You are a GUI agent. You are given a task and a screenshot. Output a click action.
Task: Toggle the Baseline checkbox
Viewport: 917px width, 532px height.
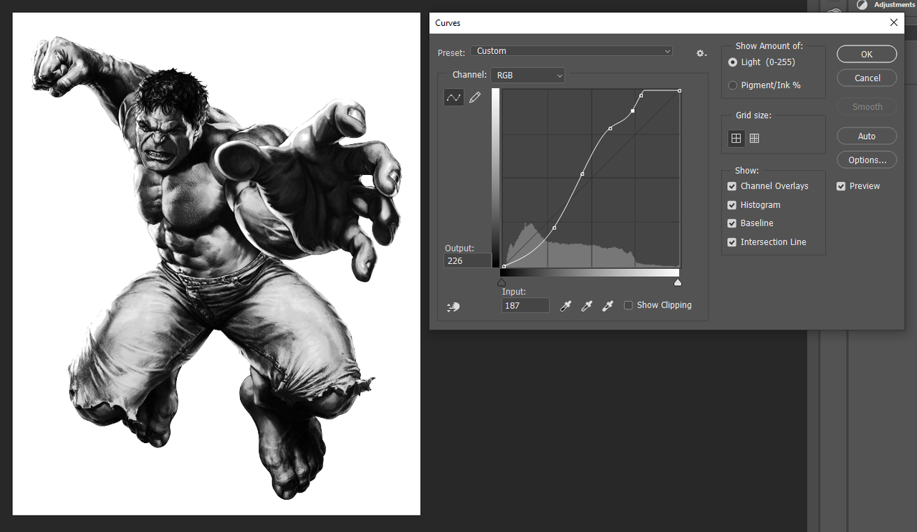coord(731,223)
